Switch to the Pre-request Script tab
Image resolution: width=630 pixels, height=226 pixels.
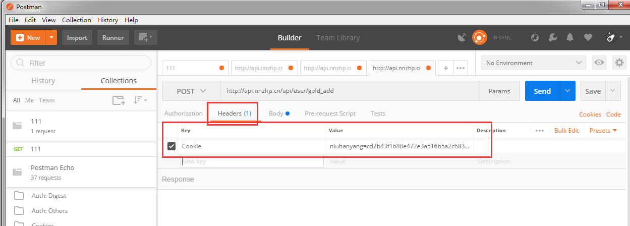330,114
